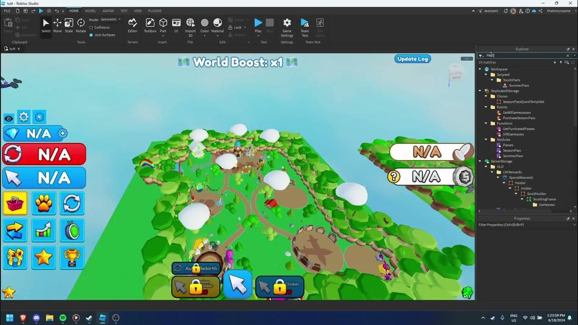Collapse the Functions folder
Viewport: 578px width, 325px height.
click(486, 123)
